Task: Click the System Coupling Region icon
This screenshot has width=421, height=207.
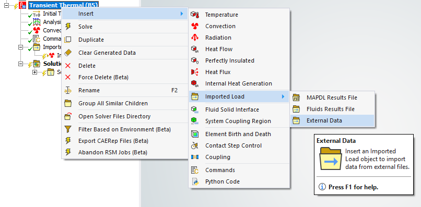Action: click(195, 121)
